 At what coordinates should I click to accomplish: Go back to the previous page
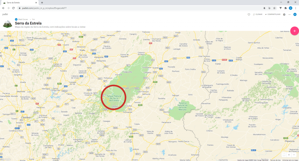tap(4, 8)
